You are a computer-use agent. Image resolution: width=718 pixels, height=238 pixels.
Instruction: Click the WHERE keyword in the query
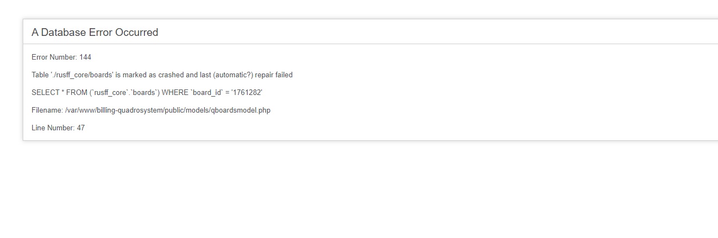[175, 93]
